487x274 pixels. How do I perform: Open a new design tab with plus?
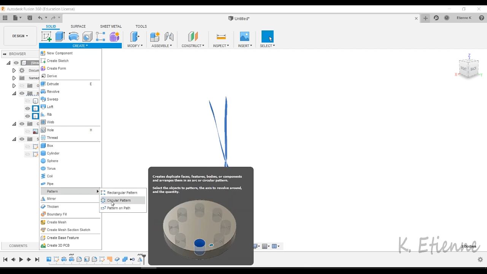click(x=425, y=18)
